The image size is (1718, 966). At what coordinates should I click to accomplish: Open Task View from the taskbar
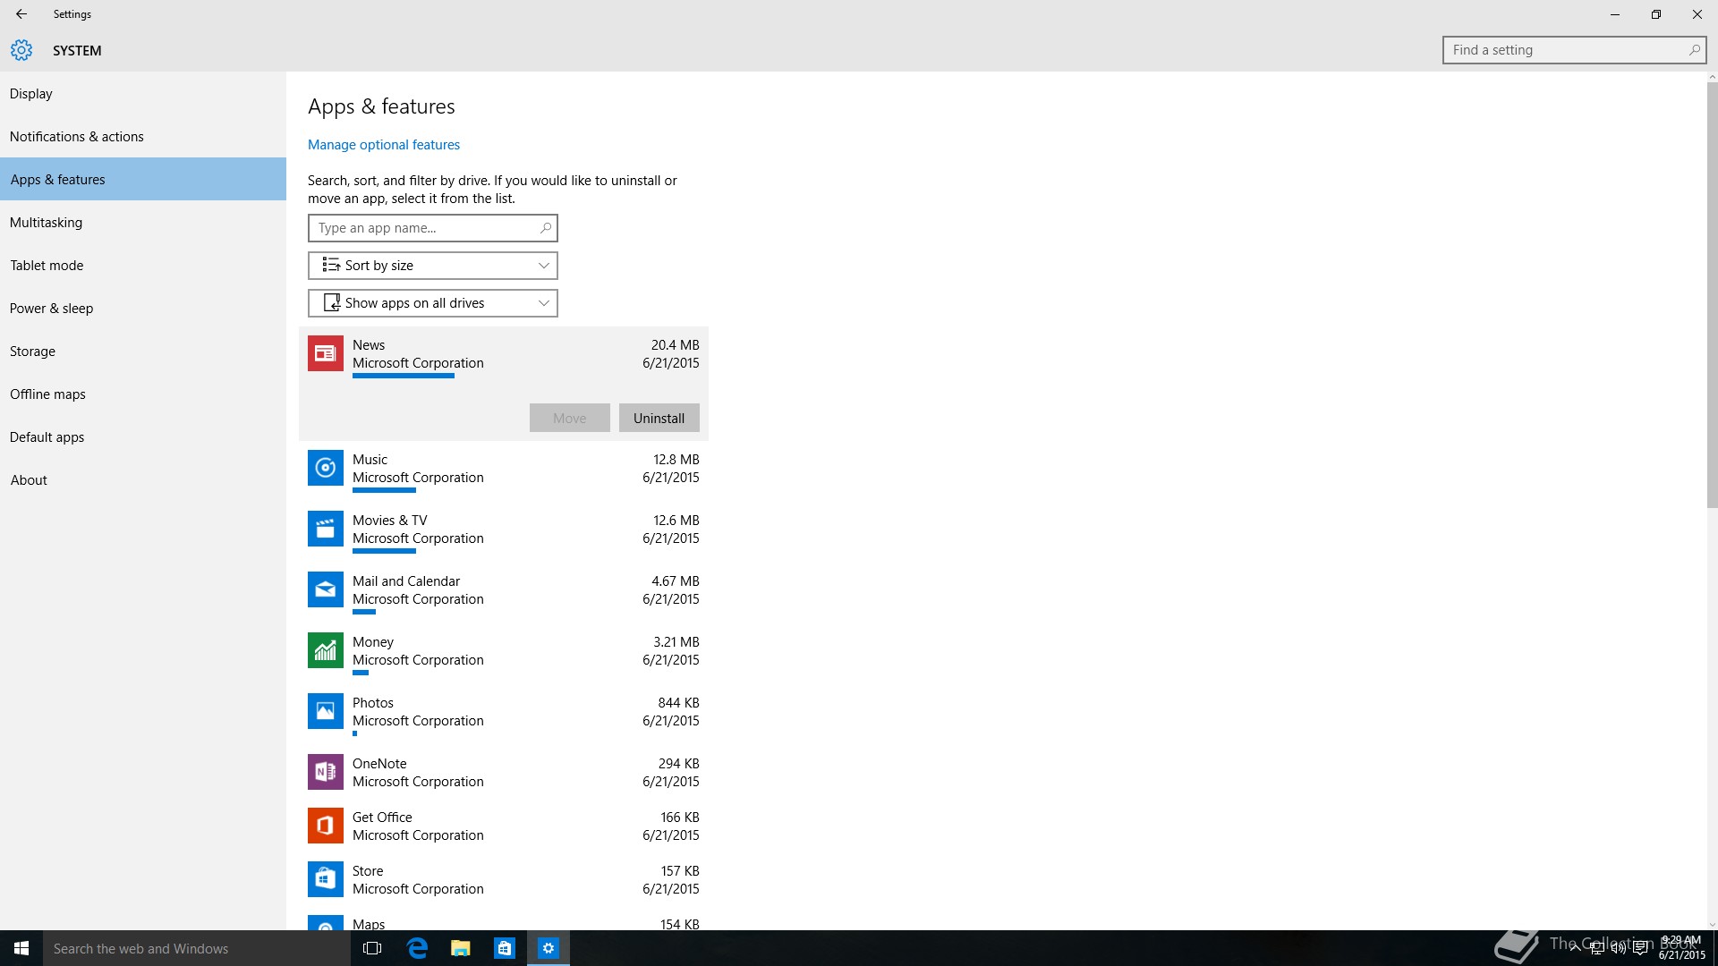point(372,948)
